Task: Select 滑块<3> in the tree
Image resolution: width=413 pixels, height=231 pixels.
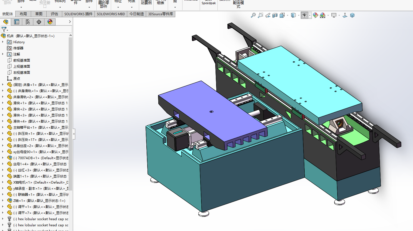Action: (41, 115)
